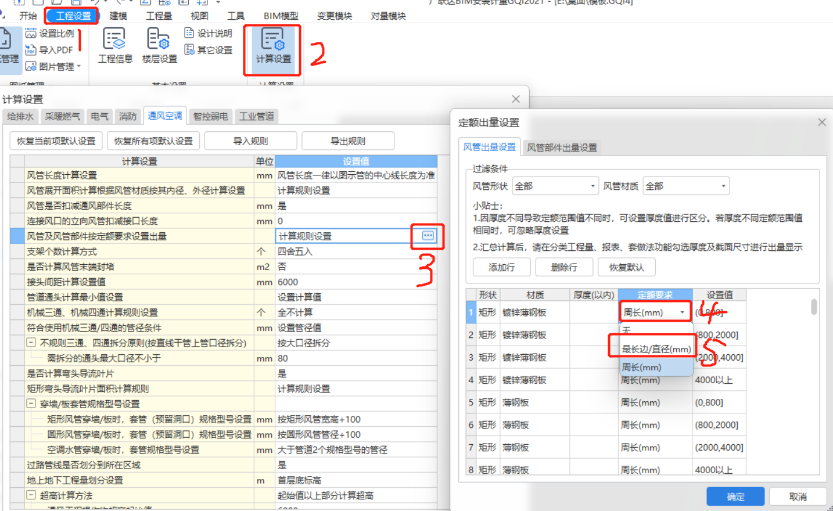Image resolution: width=833 pixels, height=511 pixels.
Task: Click 取消 button
Action: click(798, 496)
